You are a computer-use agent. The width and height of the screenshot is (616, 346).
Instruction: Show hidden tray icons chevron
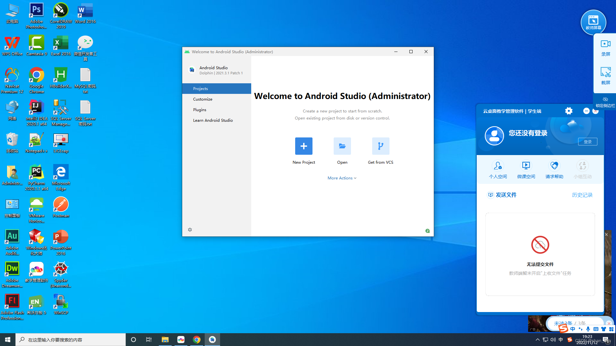[537, 340]
